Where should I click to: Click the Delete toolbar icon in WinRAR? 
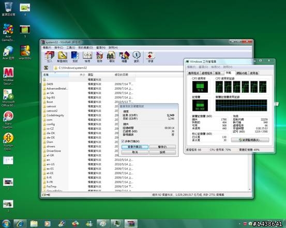(99, 57)
